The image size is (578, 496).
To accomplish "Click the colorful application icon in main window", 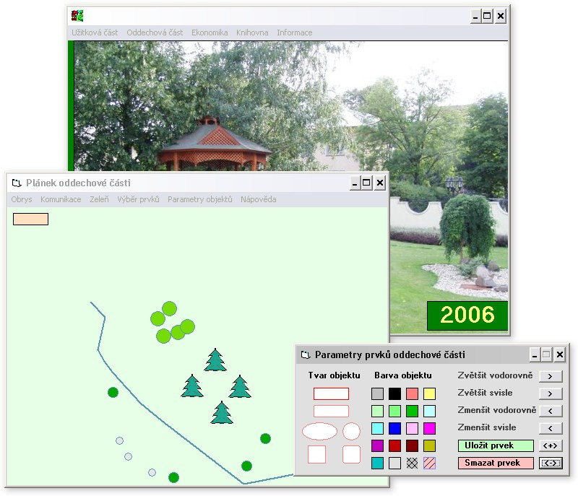I will pyautogui.click(x=77, y=16).
